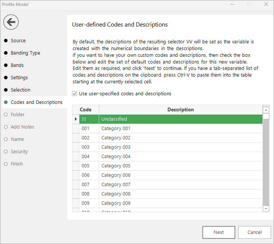Open the Add Notes step

tap(22, 127)
